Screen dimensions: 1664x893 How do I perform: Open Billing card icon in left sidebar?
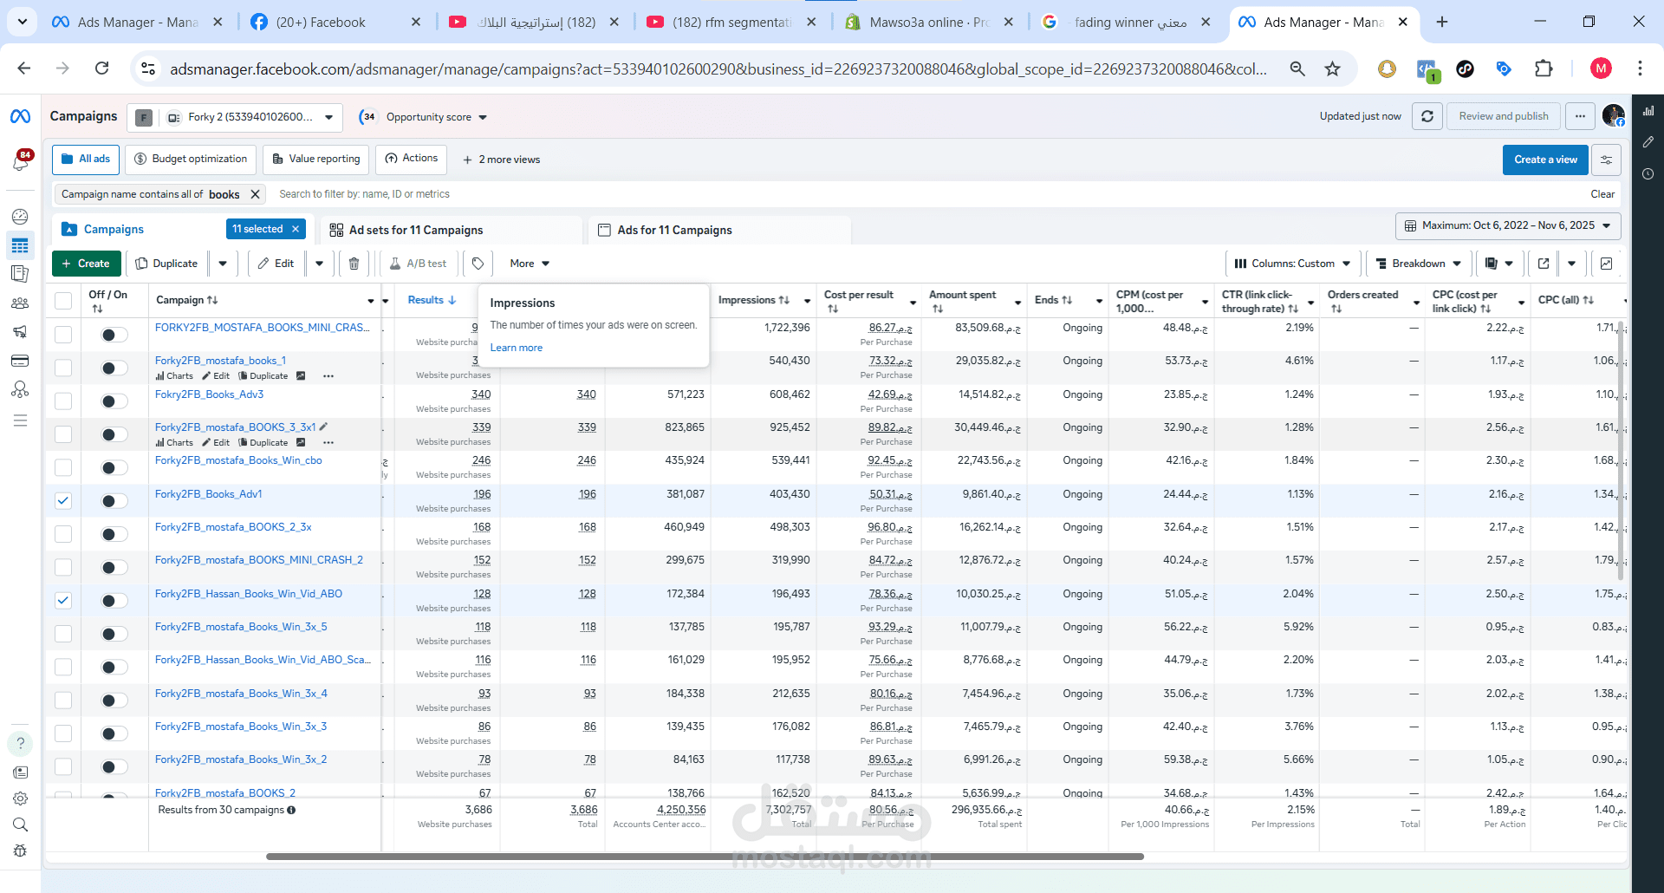(20, 361)
